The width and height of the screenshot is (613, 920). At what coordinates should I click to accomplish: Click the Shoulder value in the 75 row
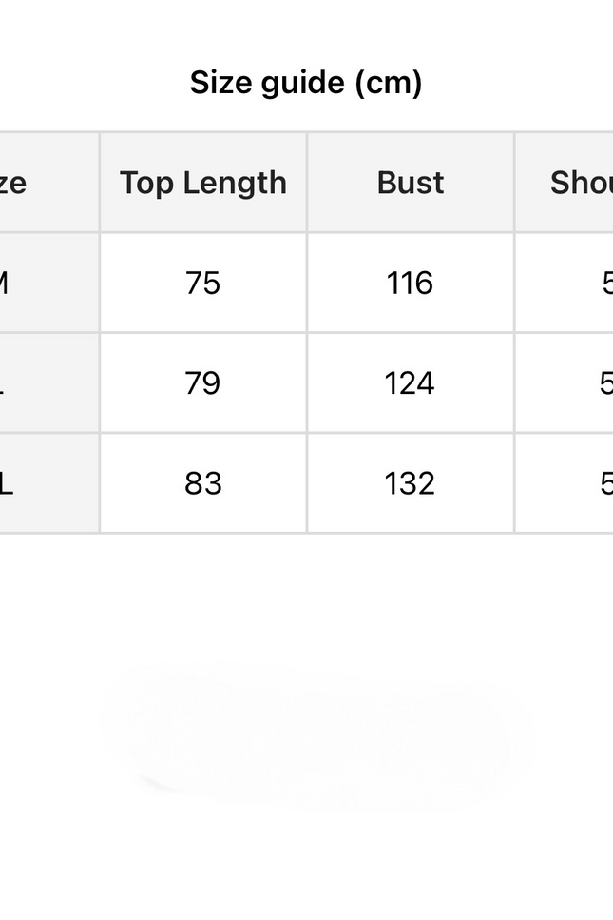606,283
